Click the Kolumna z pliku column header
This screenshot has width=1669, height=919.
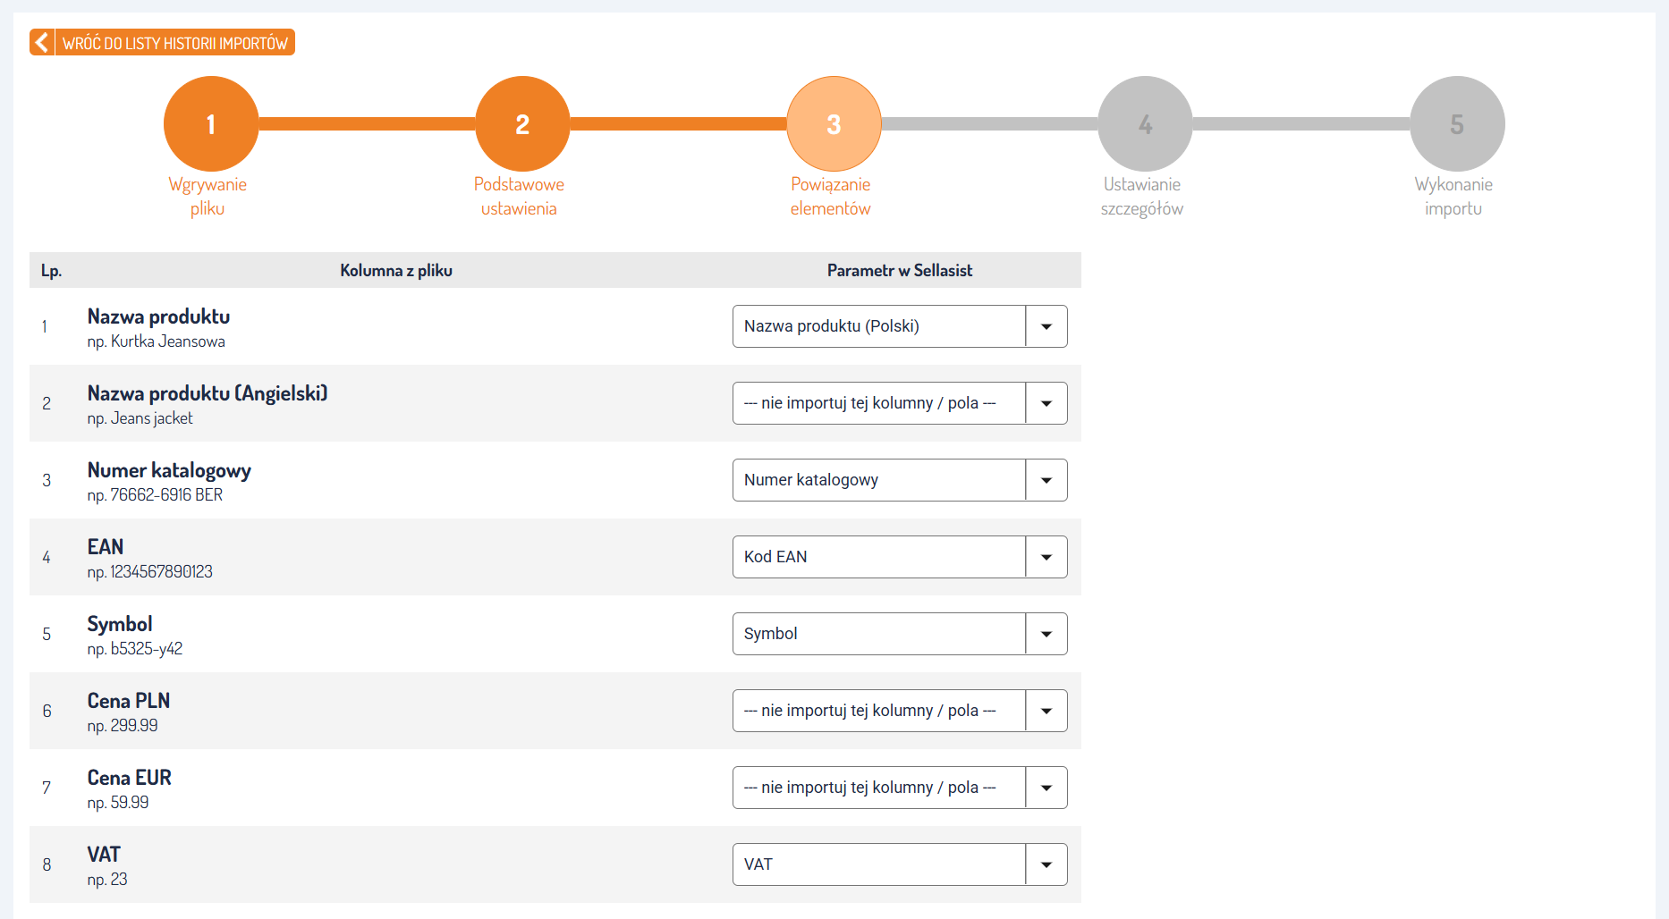[x=396, y=270]
